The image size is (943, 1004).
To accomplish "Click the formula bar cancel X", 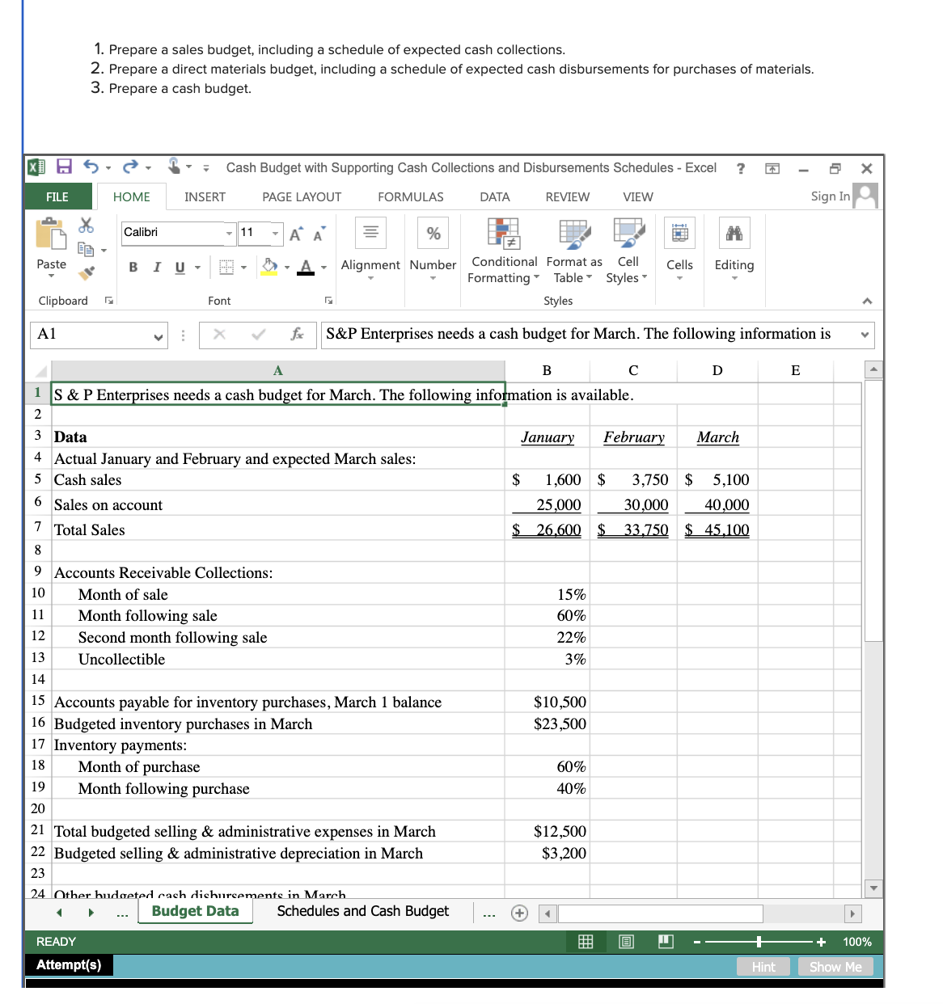I will pyautogui.click(x=219, y=334).
